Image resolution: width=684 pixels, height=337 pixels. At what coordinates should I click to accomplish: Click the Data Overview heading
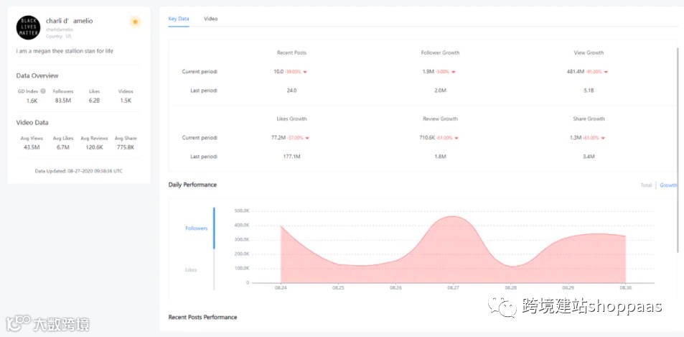pos(37,75)
